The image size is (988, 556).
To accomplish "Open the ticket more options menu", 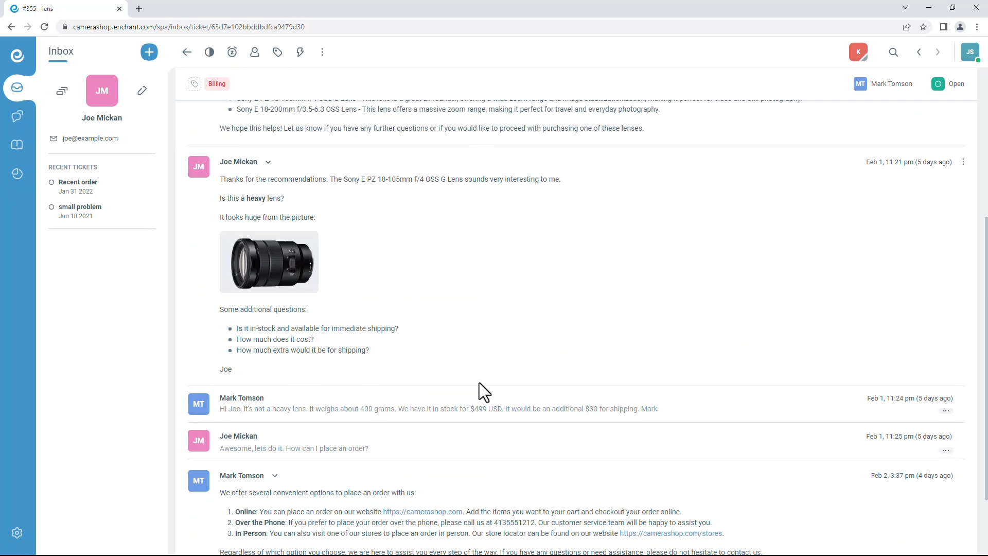I will (323, 52).
